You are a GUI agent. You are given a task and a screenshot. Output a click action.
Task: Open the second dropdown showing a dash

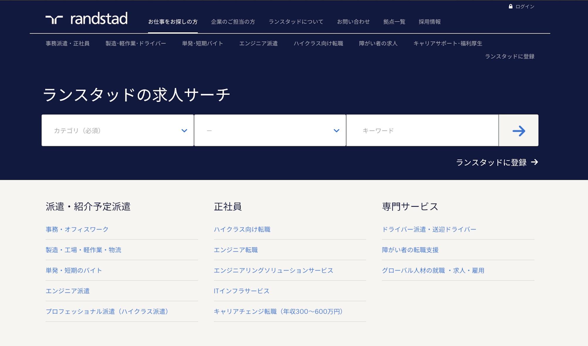click(270, 130)
